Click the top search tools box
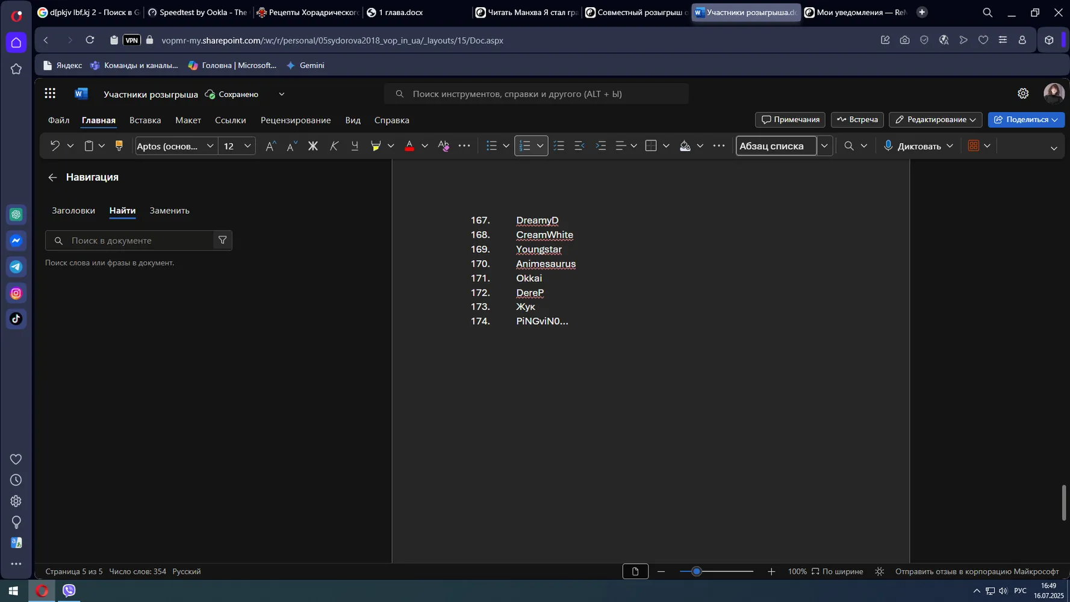Viewport: 1070px width, 602px height. pos(536,94)
